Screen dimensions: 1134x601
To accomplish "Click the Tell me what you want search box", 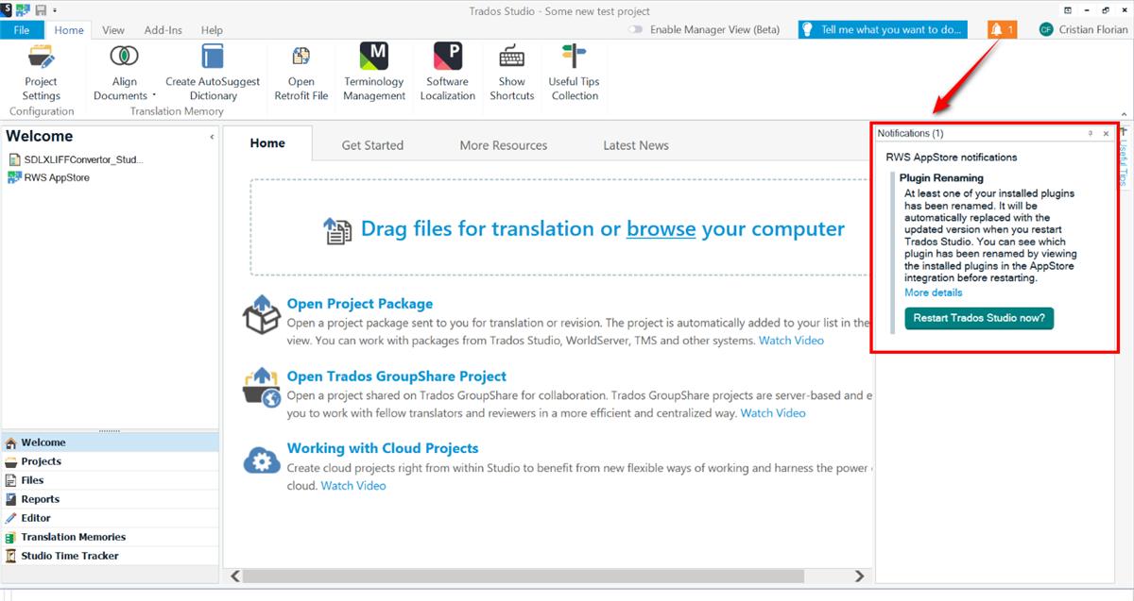I will 883,29.
